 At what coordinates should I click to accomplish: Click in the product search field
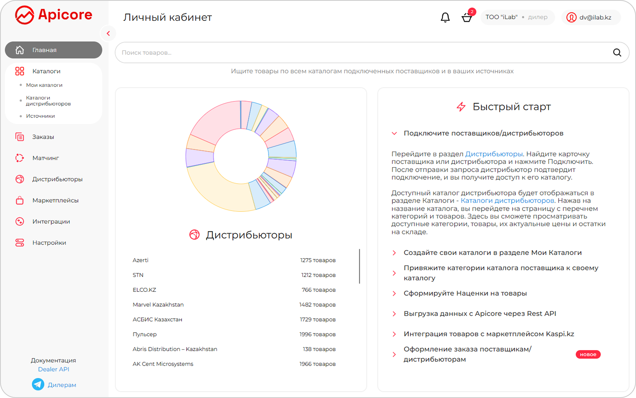click(x=344, y=52)
